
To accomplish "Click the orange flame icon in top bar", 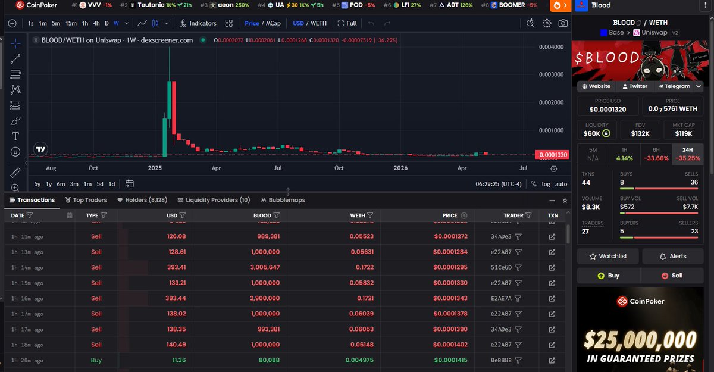I will (x=557, y=5).
